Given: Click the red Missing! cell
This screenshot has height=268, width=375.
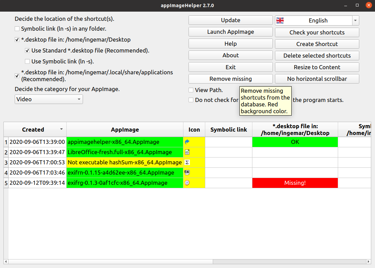Looking at the screenshot, I should click(x=295, y=183).
